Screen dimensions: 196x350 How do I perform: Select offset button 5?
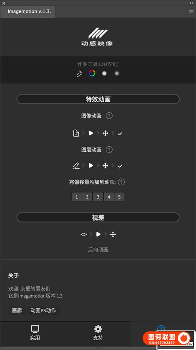click(x=119, y=197)
